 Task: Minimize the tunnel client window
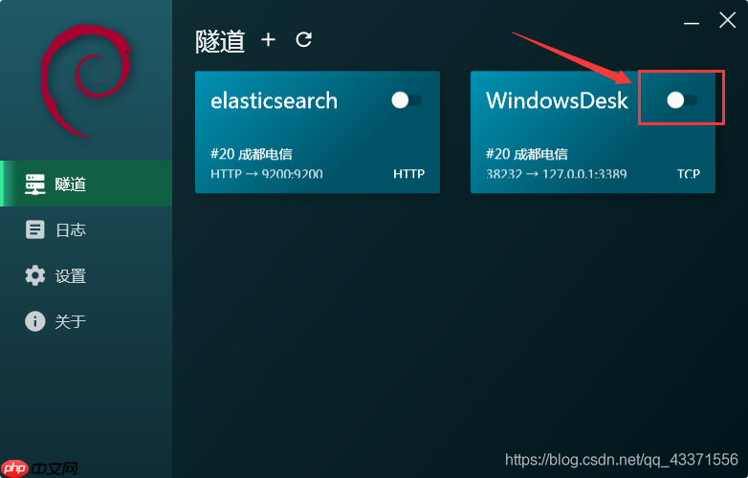tap(692, 23)
